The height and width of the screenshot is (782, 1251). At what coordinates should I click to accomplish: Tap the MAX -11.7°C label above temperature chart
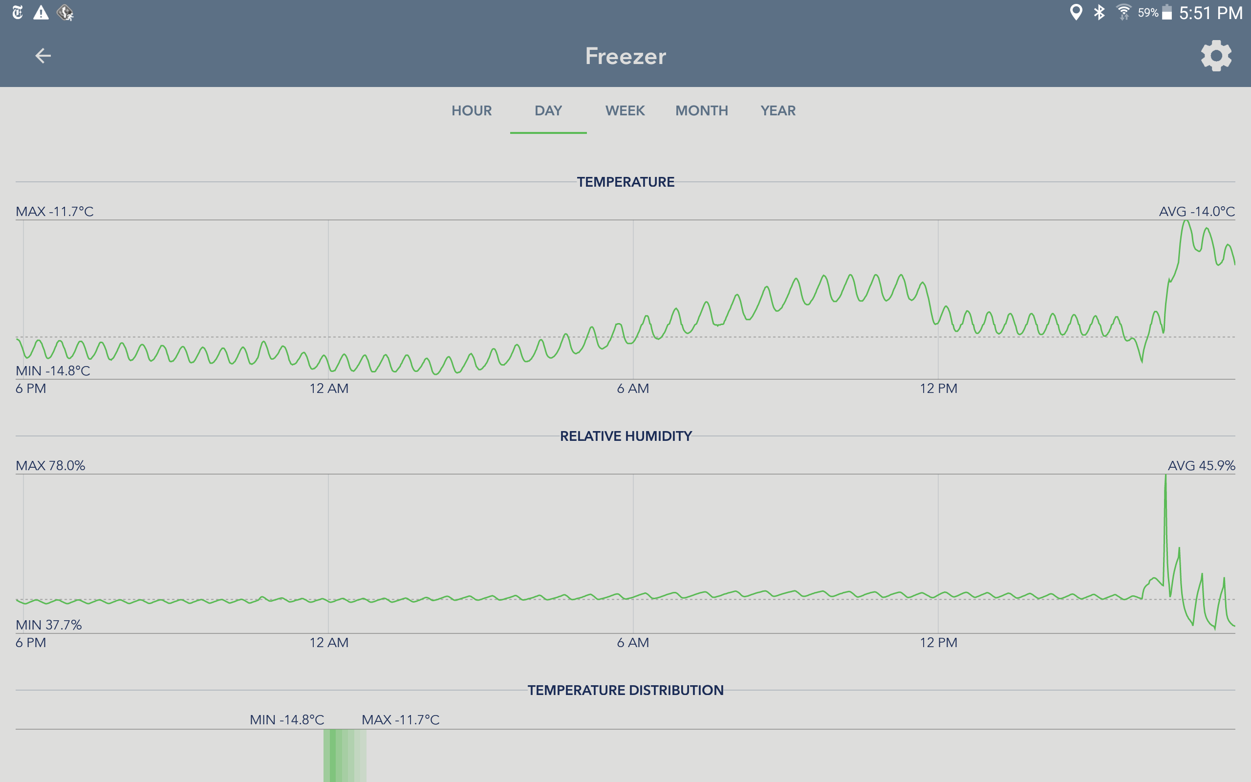click(x=55, y=212)
